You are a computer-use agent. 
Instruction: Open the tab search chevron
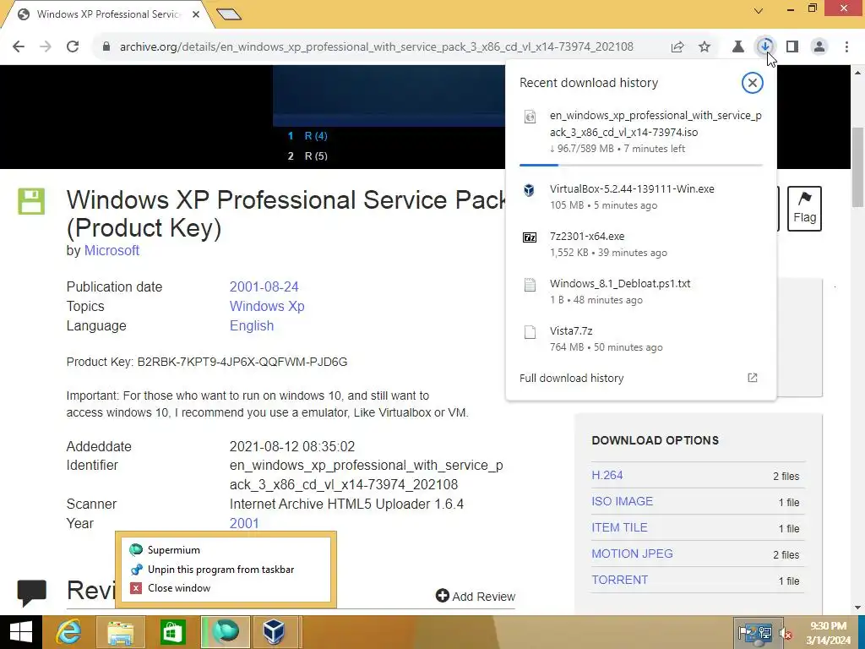759,10
